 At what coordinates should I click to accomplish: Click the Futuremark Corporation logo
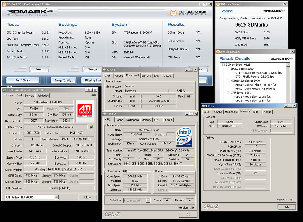click(189, 13)
